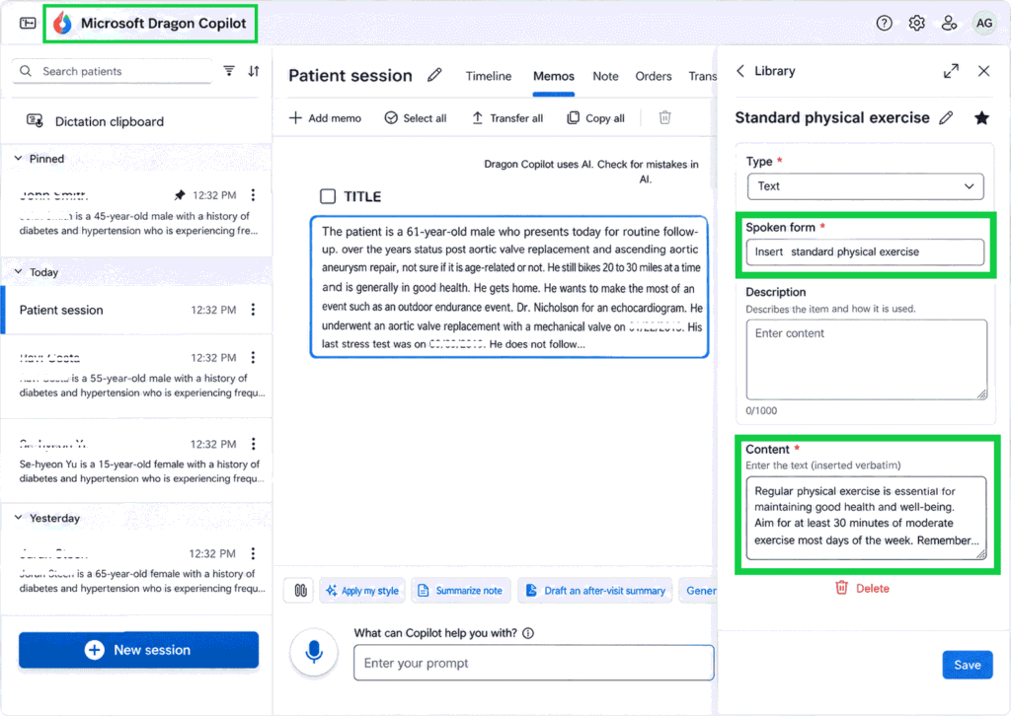Toggle the favorite star icon
The width and height of the screenshot is (1011, 716).
tap(981, 117)
